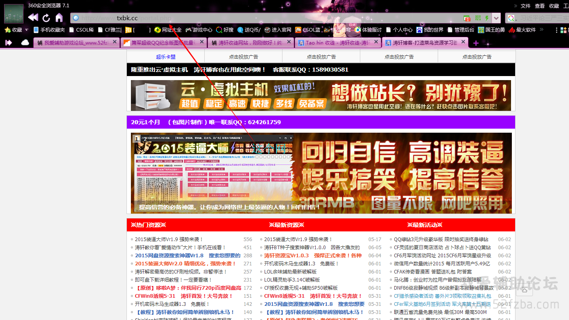This screenshot has height=320, width=569.
Task: Expand the 收藏 star button's dropdown arrow
Action: tap(27, 30)
